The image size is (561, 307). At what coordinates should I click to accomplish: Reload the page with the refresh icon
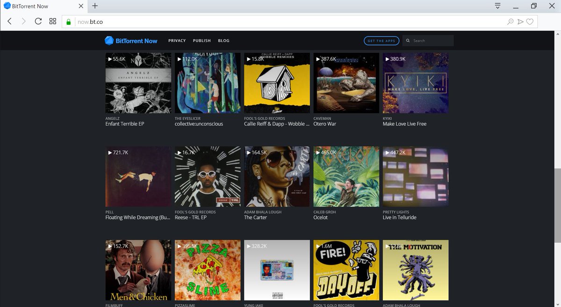38,22
